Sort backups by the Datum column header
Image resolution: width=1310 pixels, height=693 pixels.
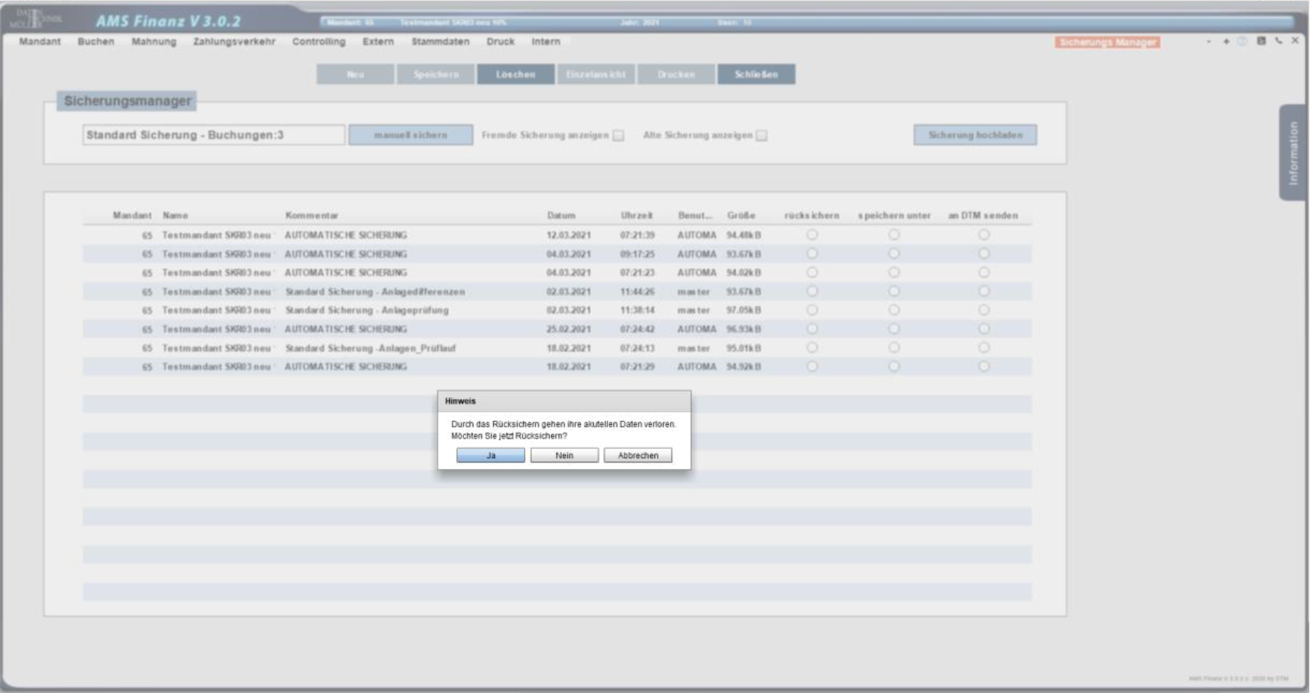[561, 216]
